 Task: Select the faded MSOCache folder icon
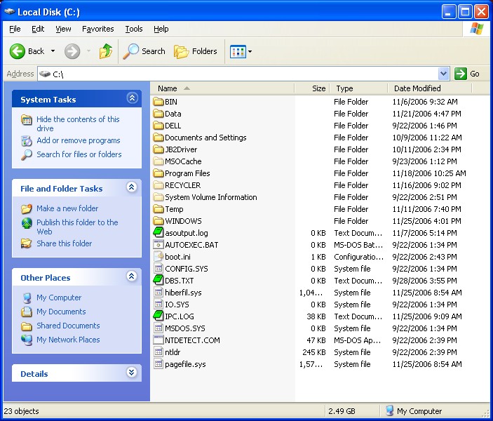coord(158,161)
